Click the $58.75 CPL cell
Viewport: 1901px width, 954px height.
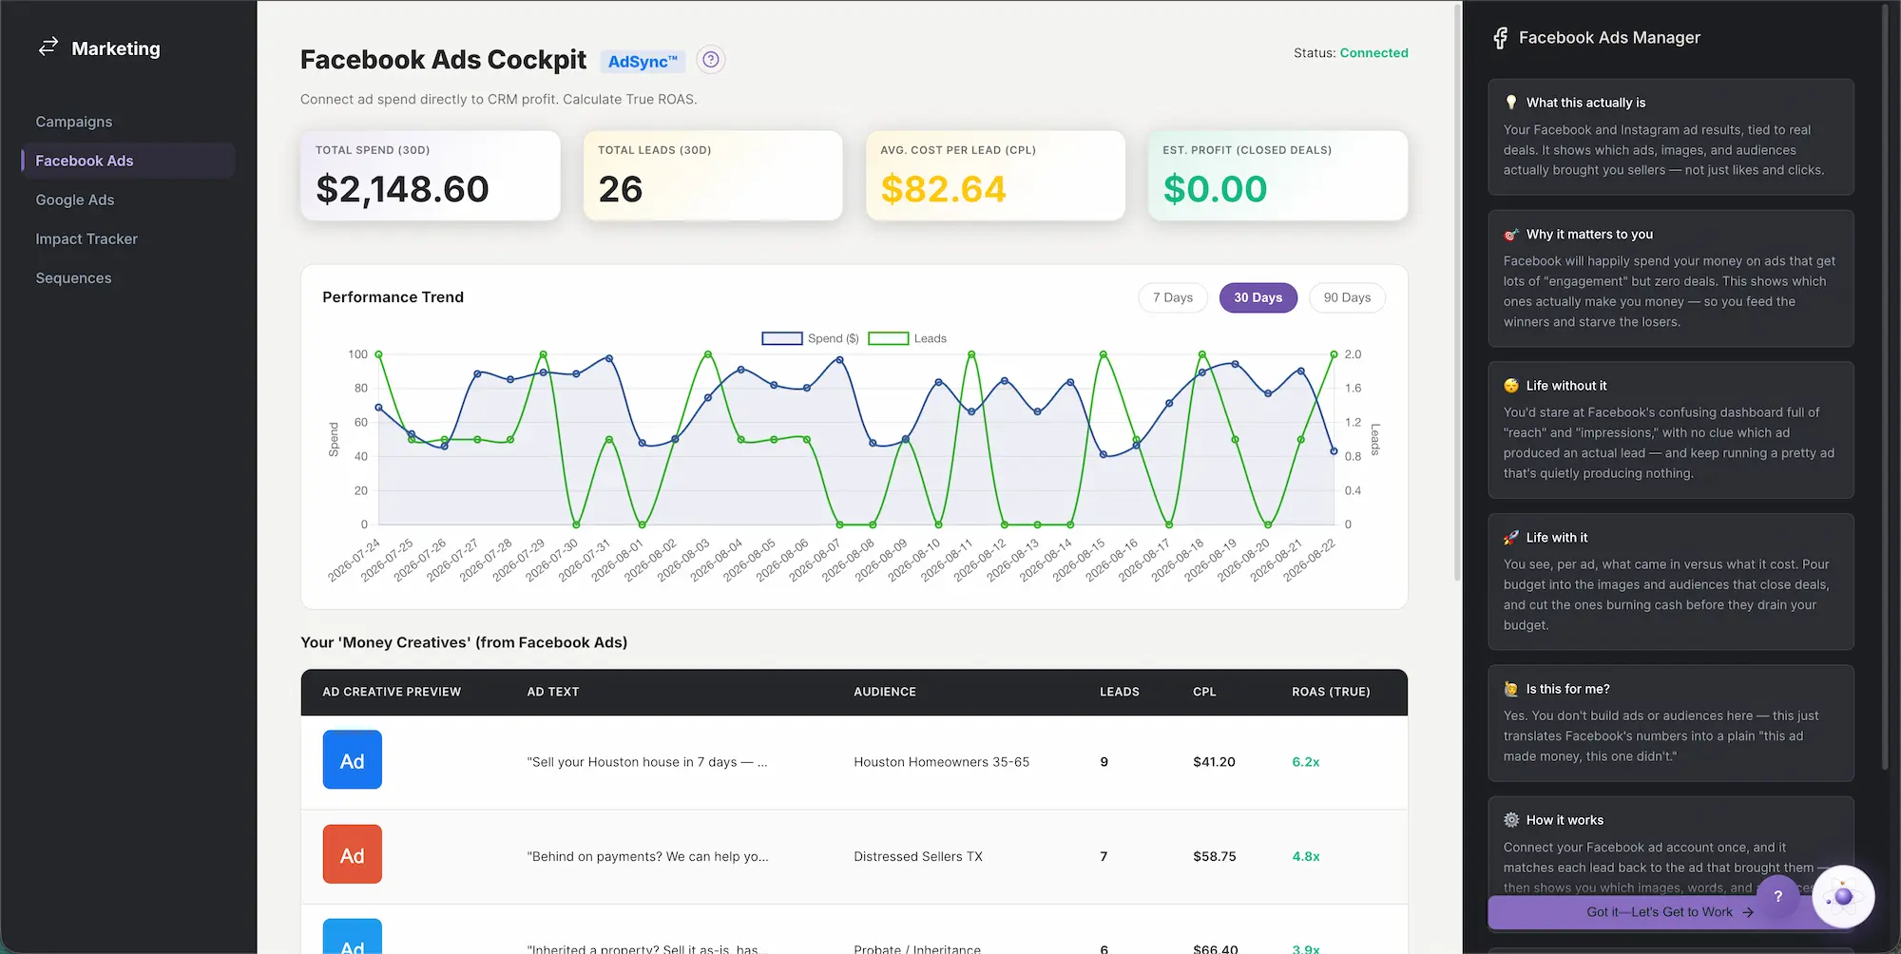1215,856
